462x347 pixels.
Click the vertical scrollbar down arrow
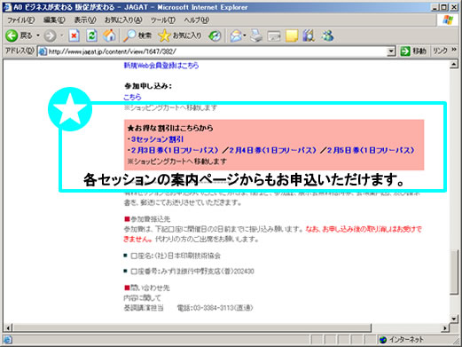(454, 319)
